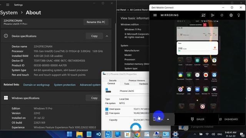Show hidden system tray icons
This screenshot has height=138, width=246.
(195, 134)
